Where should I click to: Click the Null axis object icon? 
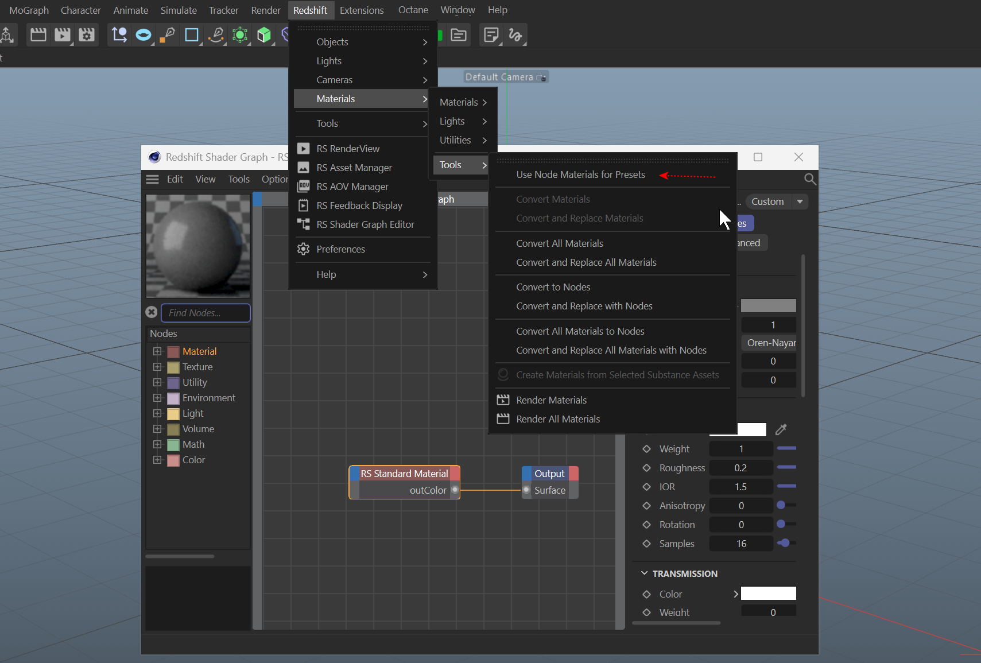pos(119,35)
